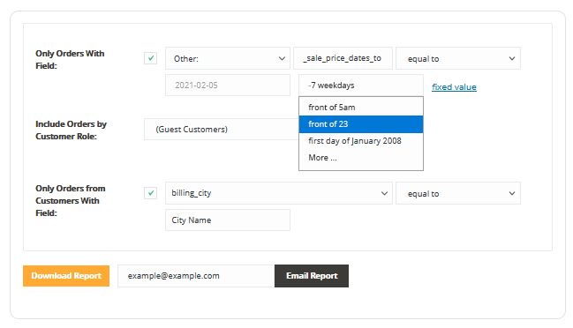Click the 'Only Orders With Field:' label
The height and width of the screenshot is (328, 573).
tap(70, 59)
